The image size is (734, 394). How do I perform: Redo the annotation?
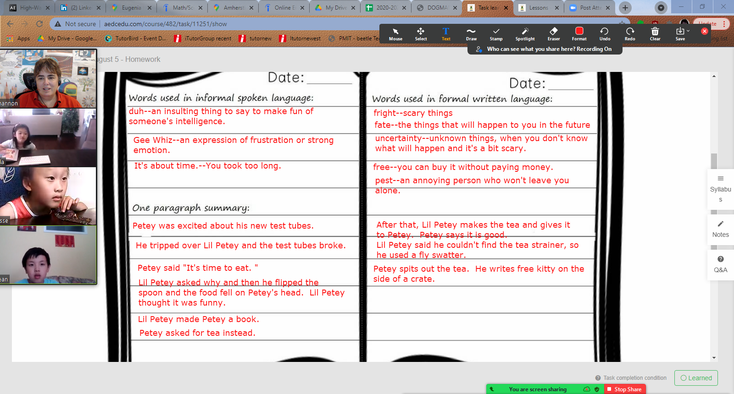630,34
